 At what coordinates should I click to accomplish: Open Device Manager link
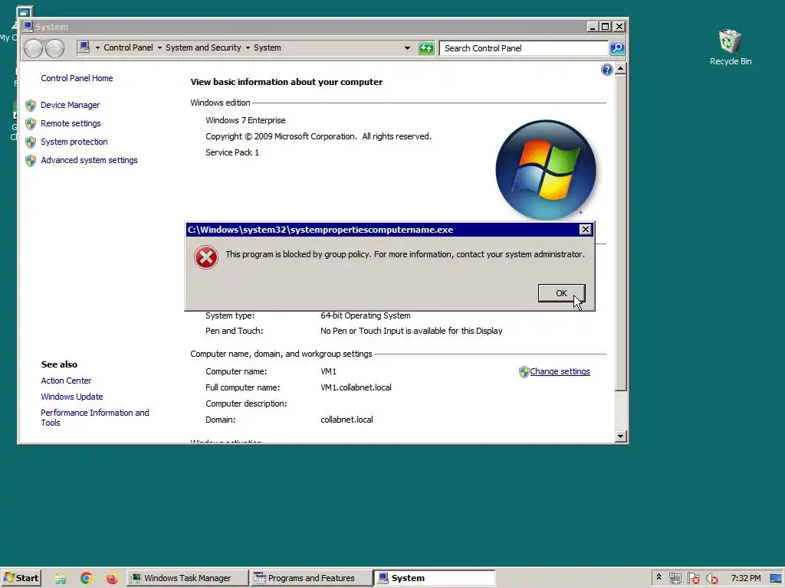[70, 105]
